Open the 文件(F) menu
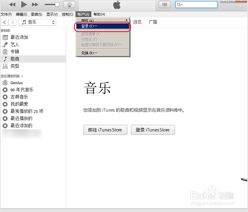The image size is (248, 212). pos(6,14)
